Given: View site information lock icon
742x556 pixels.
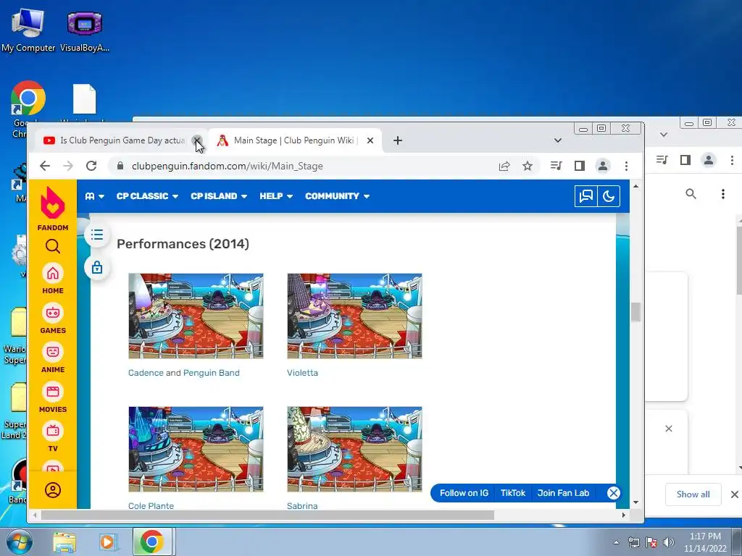Looking at the screenshot, I should pyautogui.click(x=120, y=166).
